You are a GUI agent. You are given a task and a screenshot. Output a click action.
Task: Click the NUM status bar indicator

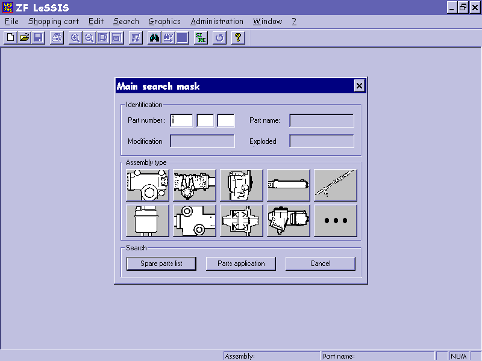[459, 356]
